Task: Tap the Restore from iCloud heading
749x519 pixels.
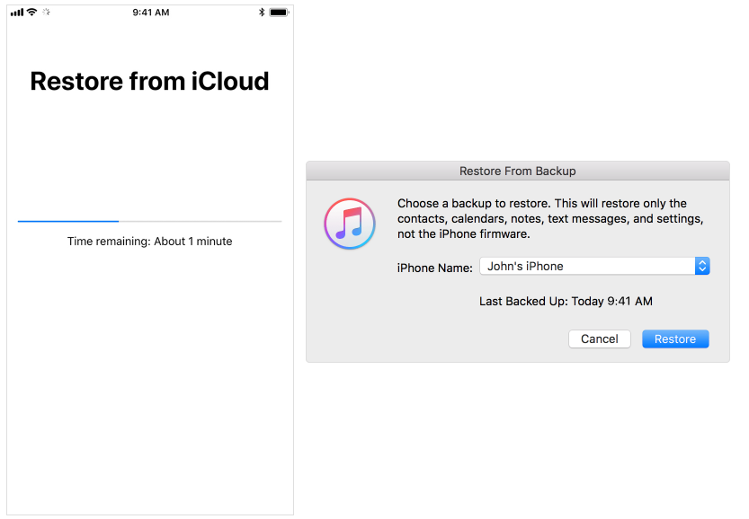Action: [x=149, y=81]
